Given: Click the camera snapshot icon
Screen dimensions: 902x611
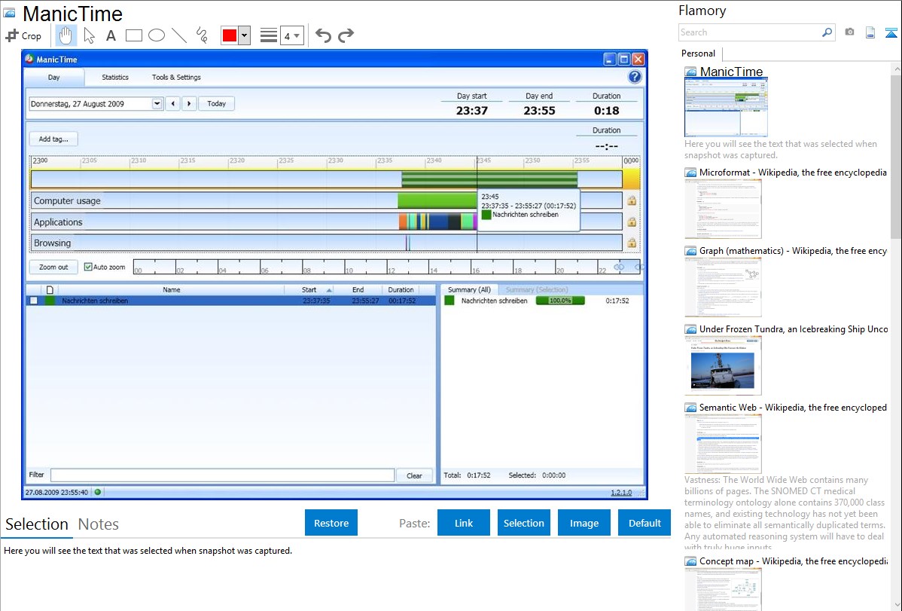Looking at the screenshot, I should pyautogui.click(x=849, y=32).
